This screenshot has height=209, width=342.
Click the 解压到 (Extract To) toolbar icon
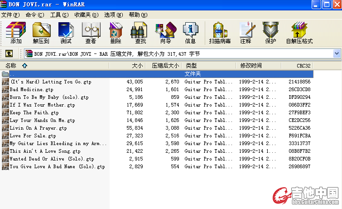(41, 33)
